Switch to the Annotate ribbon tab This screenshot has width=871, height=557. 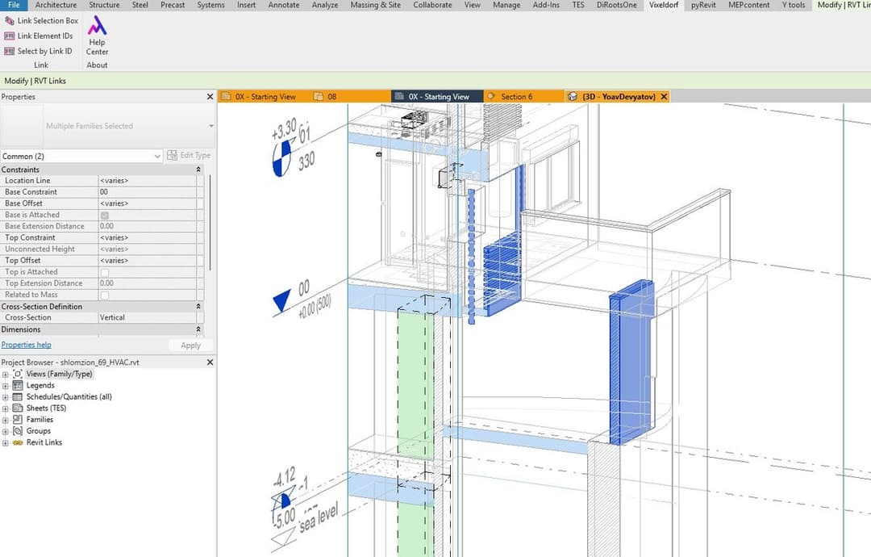tap(284, 5)
